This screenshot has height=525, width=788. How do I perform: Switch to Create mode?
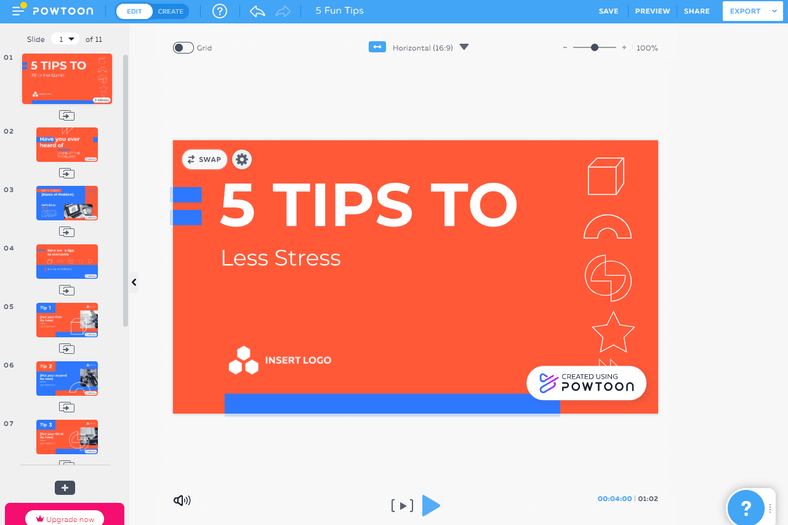[171, 11]
